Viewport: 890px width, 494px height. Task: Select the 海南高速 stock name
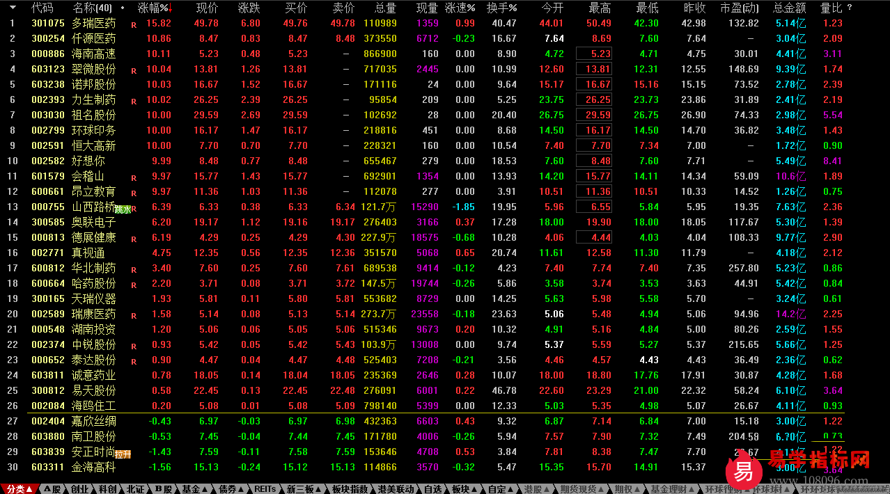(93, 54)
